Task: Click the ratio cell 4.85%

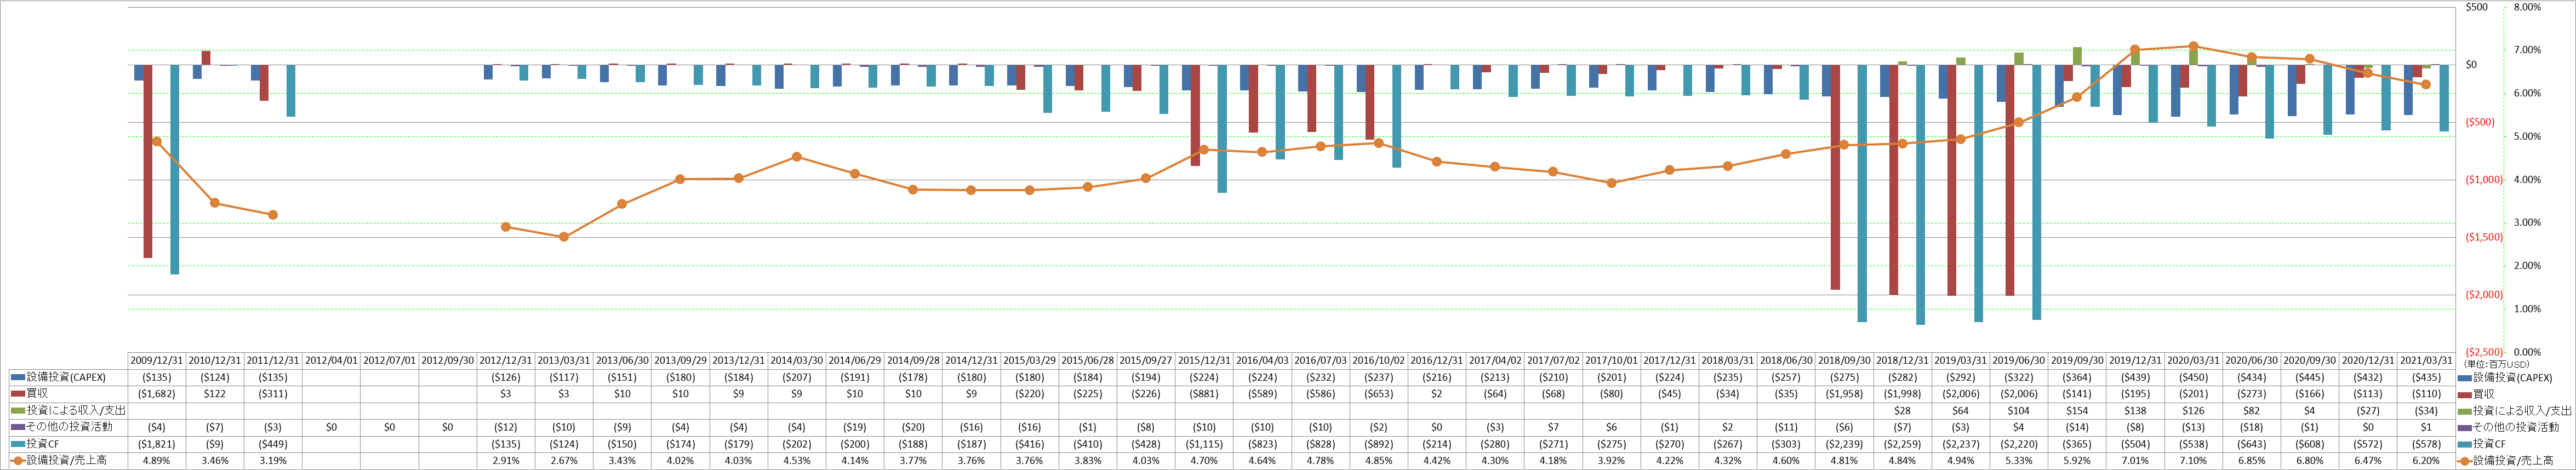Action: pyautogui.click(x=1378, y=461)
